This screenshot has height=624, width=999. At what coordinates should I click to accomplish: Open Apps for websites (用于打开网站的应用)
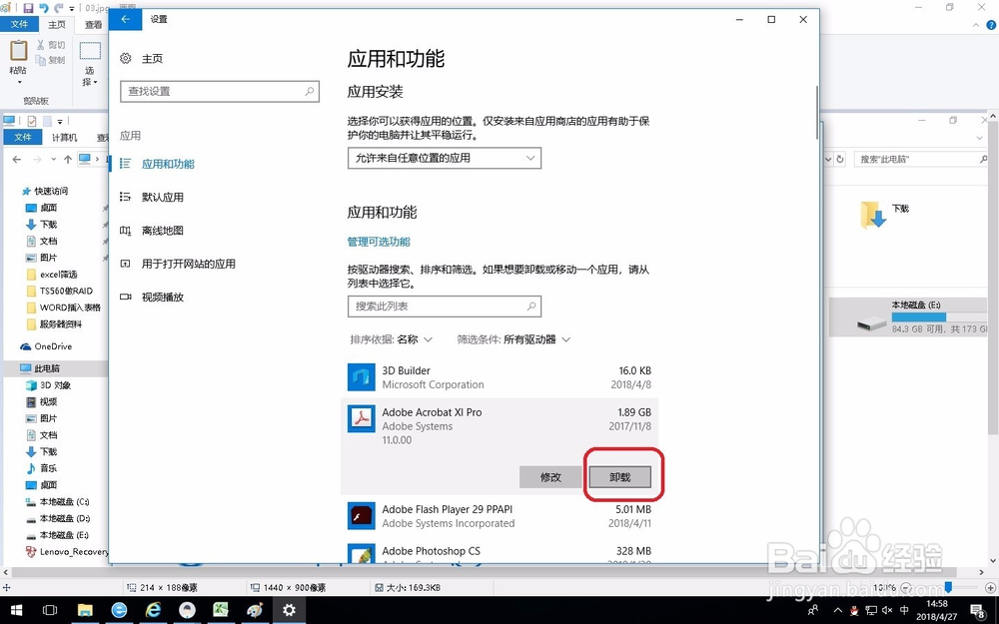click(x=188, y=264)
